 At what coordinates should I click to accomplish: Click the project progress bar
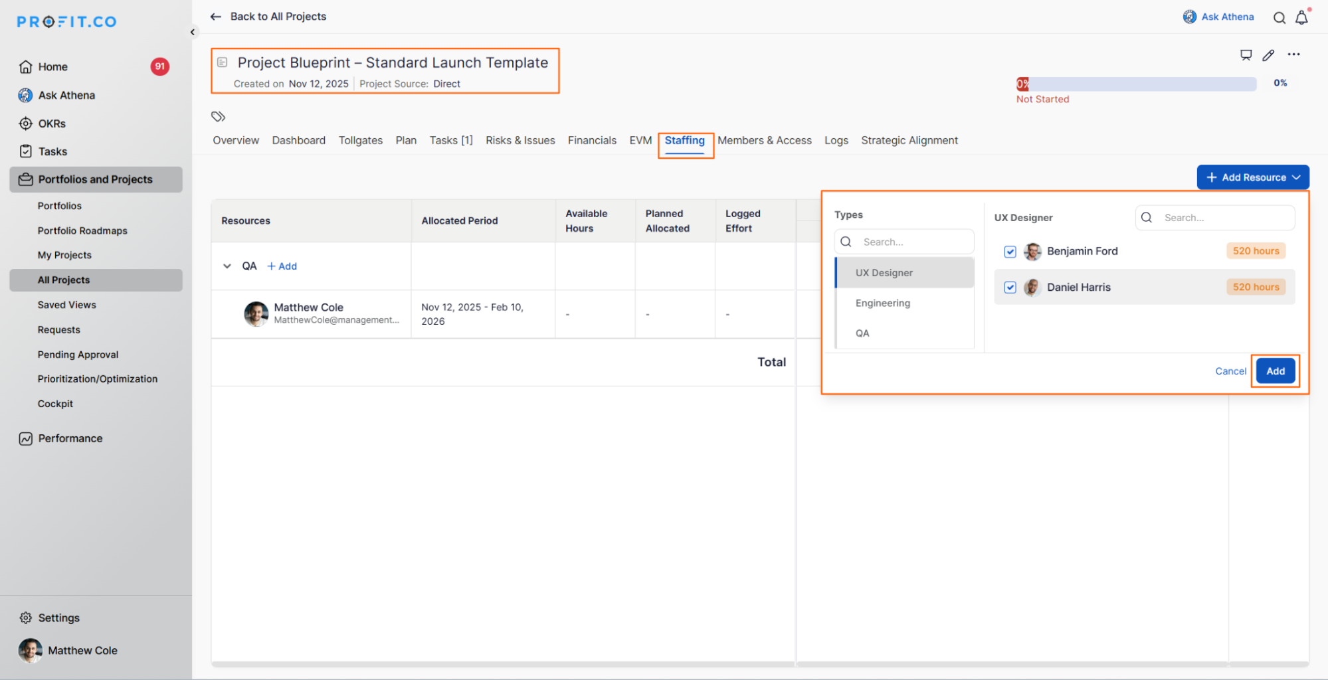click(1136, 84)
